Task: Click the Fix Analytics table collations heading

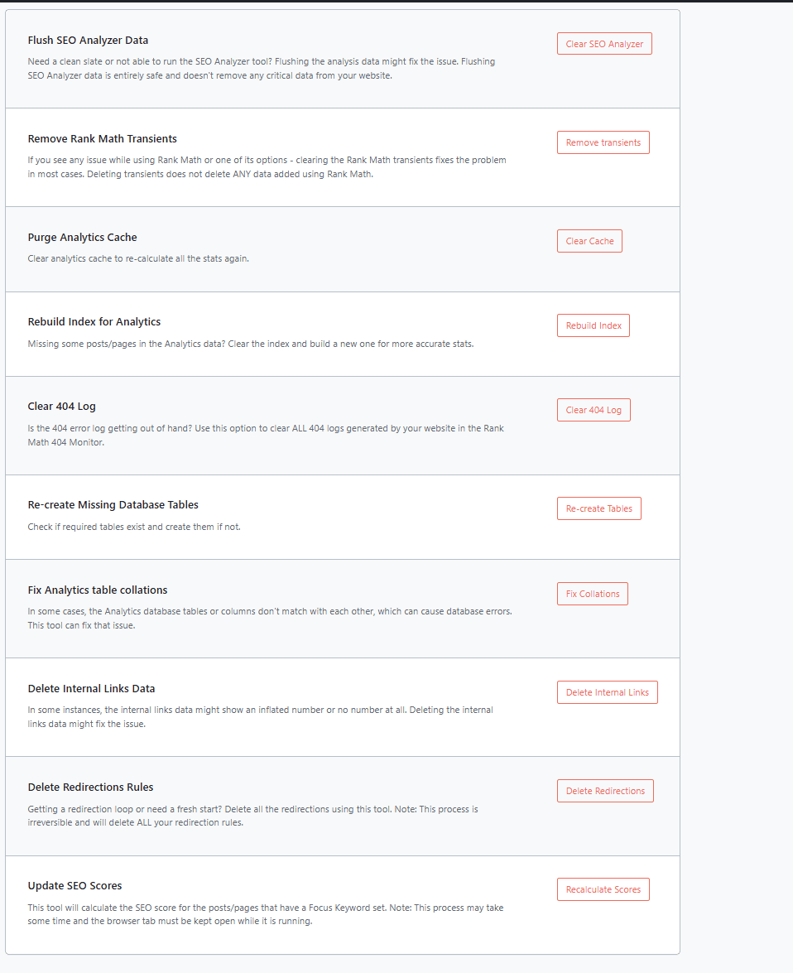Action: (98, 590)
